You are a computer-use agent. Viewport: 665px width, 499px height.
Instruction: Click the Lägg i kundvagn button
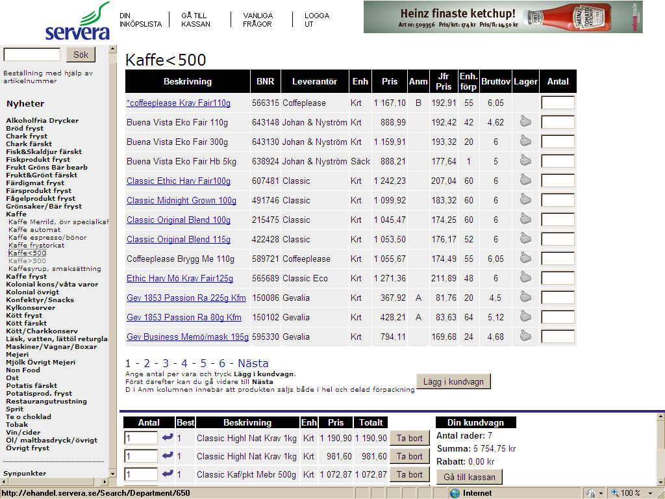tap(453, 381)
